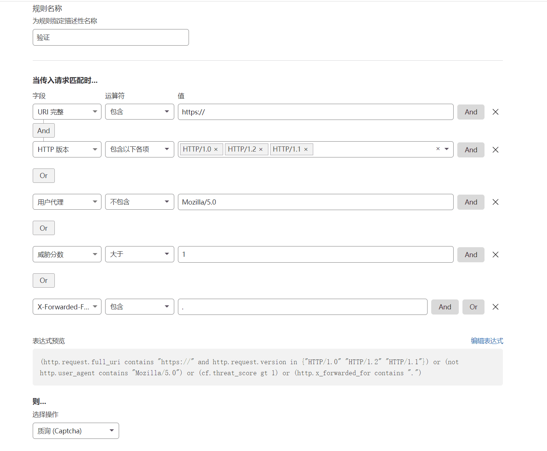Open the 包含以下各项 operator dropdown
This screenshot has height=451, width=547.
pyautogui.click(x=139, y=149)
